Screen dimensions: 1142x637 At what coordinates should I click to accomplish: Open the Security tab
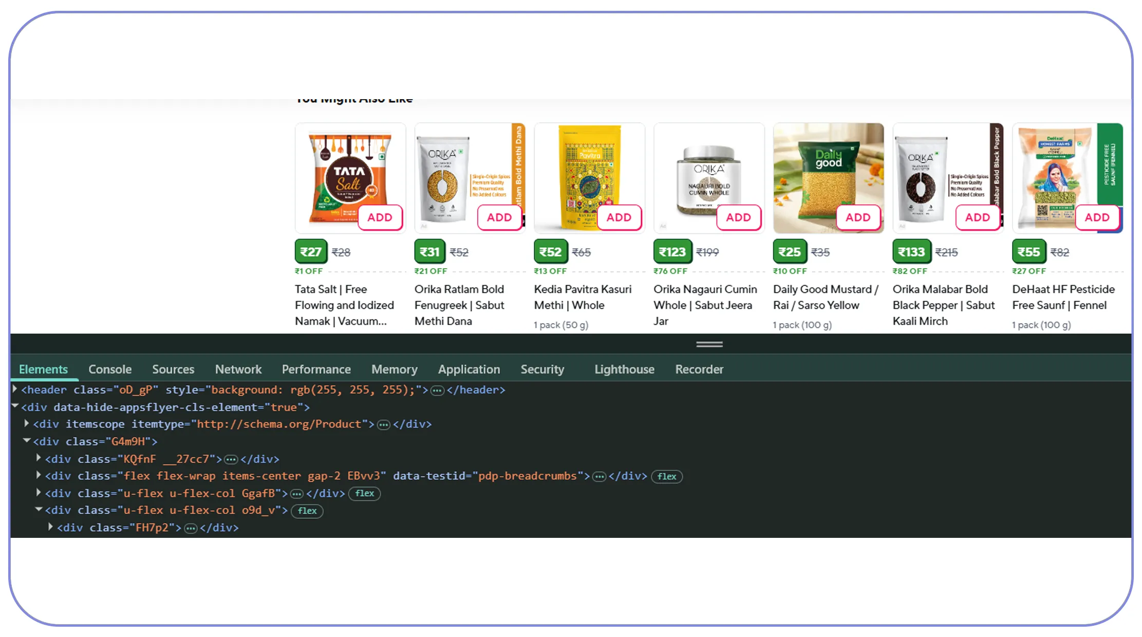(x=542, y=369)
